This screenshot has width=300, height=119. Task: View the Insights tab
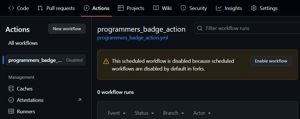coord(229,8)
